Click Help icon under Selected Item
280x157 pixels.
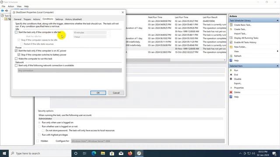(x=231, y=97)
